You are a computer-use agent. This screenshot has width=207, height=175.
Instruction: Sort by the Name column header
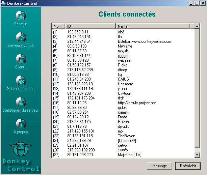[x=153, y=26]
